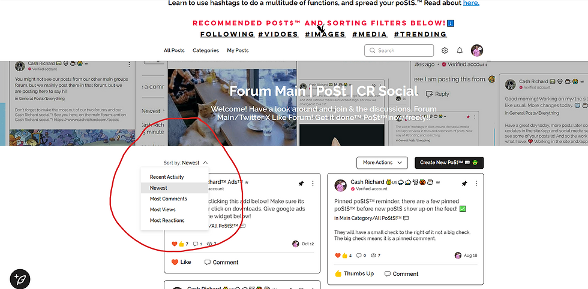This screenshot has width=588, height=289.
Task: Expand the More Actions dropdown
Action: 382,163
